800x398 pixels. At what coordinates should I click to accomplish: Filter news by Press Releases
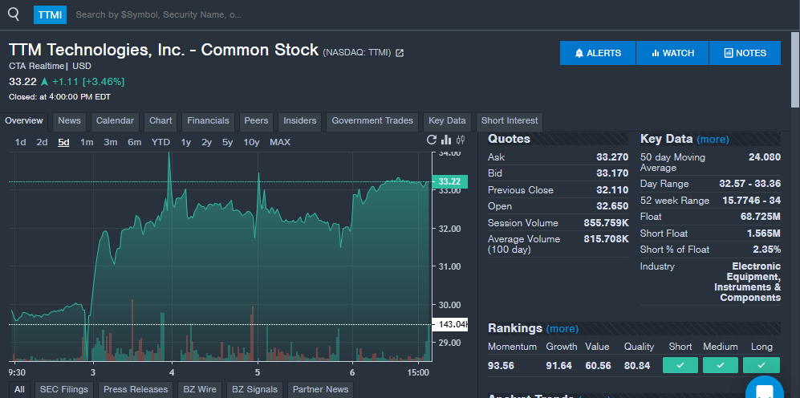click(136, 389)
